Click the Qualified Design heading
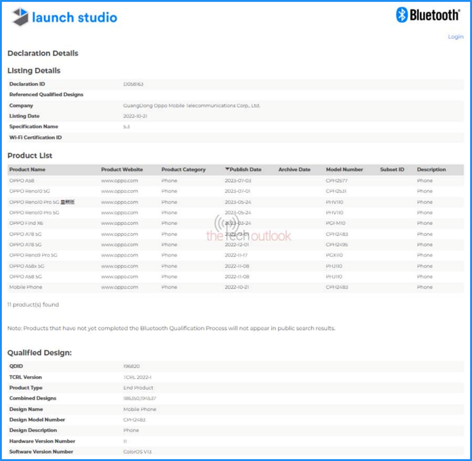The width and height of the screenshot is (472, 461). click(x=40, y=353)
